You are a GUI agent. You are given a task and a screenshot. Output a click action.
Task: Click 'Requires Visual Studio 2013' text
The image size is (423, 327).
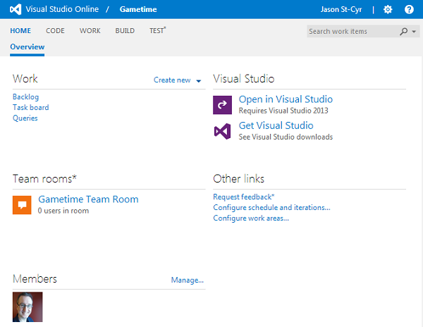point(283,111)
